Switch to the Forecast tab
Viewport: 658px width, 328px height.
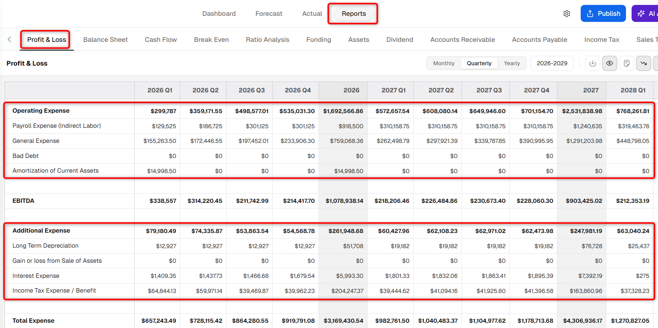(x=269, y=14)
